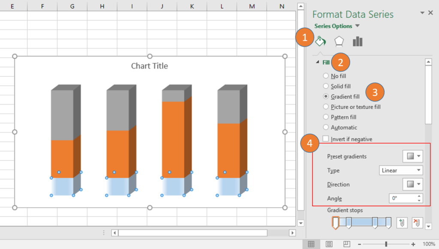Open the gradient Type dropdown

[x=401, y=171]
